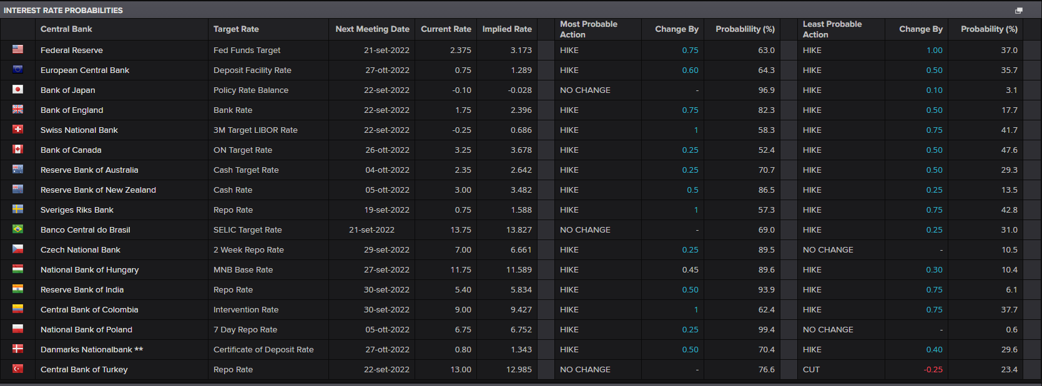1042x386 pixels.
Task: Select Reserve Bank of Australia
Action: 89,170
